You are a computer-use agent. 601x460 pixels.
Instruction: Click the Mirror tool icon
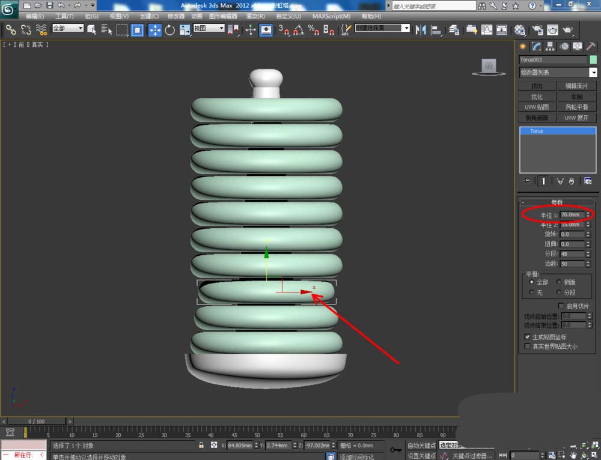421,29
